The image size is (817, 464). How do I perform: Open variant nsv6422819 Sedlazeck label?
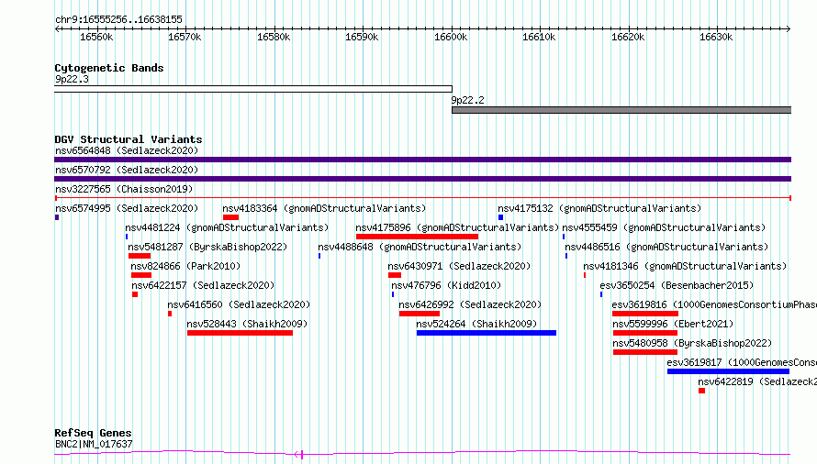pos(757,381)
